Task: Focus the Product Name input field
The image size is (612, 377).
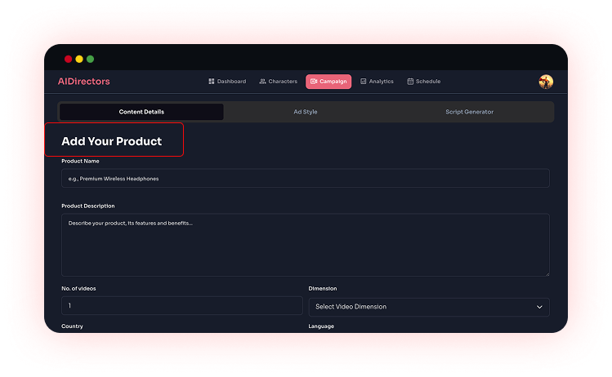Action: 305,178
